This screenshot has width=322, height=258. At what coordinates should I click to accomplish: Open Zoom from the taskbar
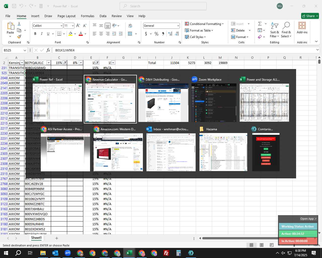point(68,253)
